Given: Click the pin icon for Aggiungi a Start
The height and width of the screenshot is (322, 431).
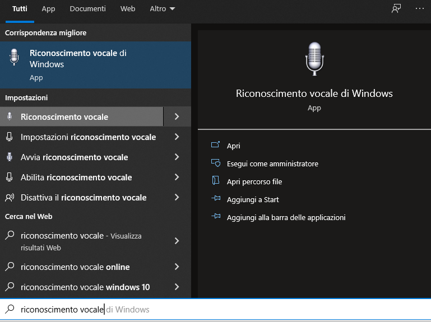Looking at the screenshot, I should pos(216,198).
